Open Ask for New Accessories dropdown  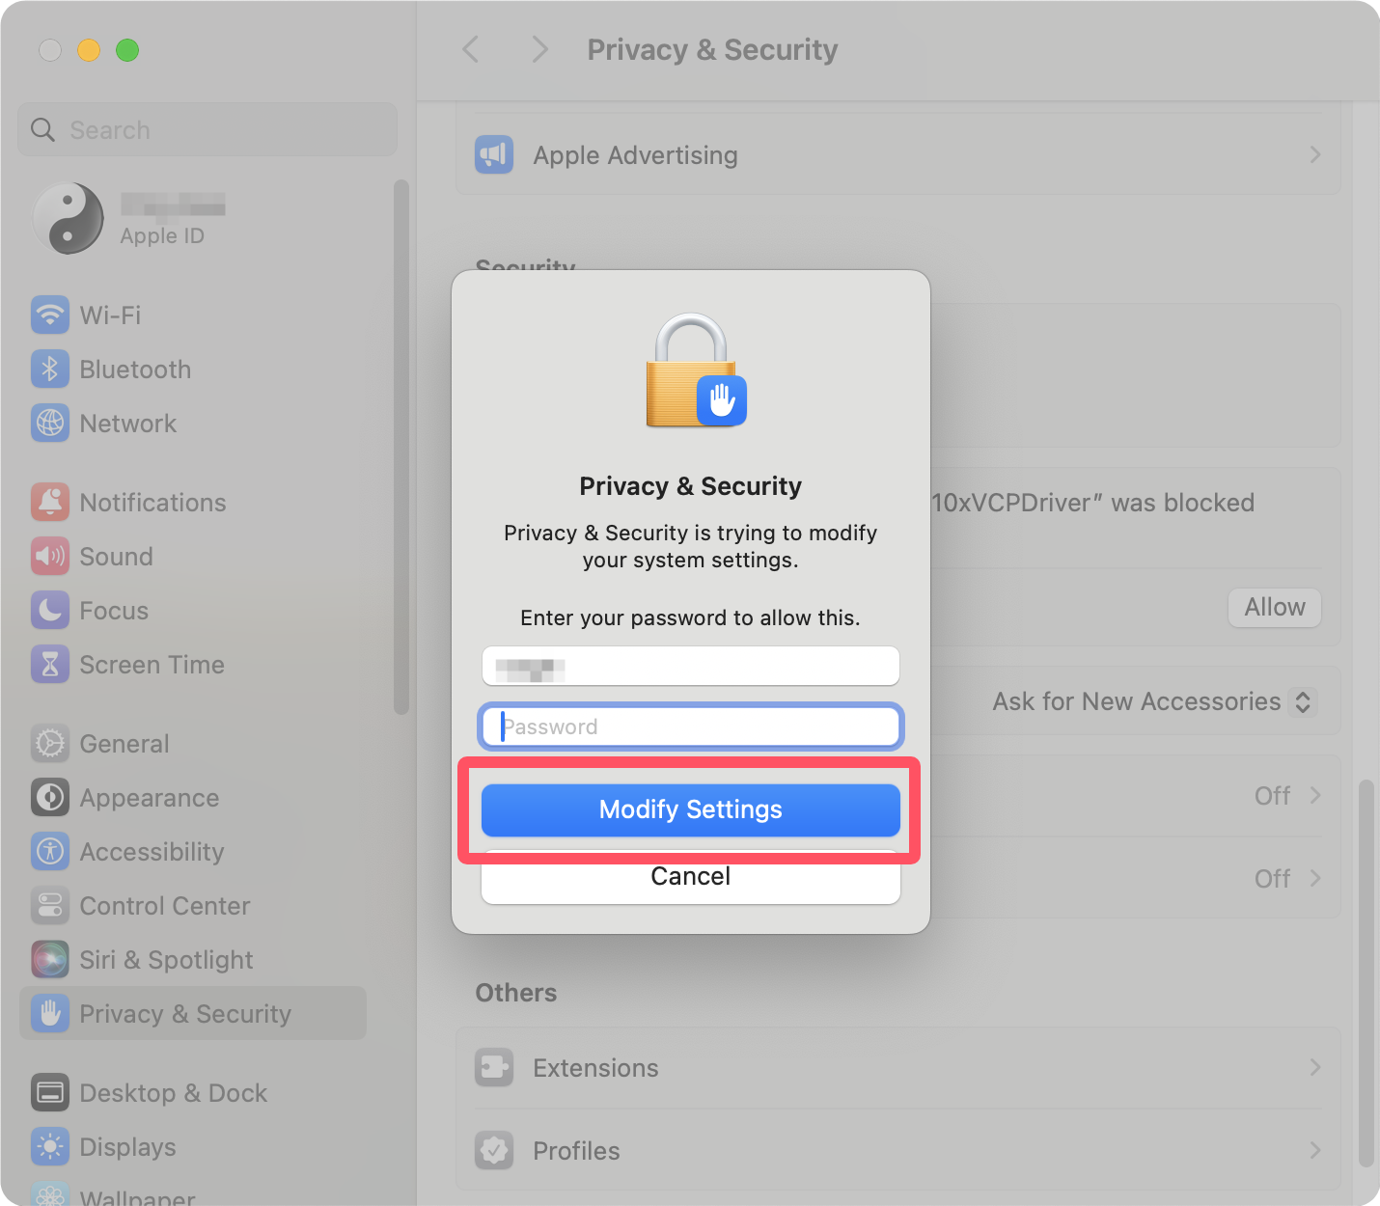tap(1153, 701)
